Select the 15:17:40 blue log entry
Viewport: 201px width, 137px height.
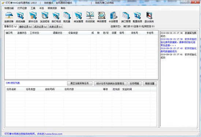178,50
